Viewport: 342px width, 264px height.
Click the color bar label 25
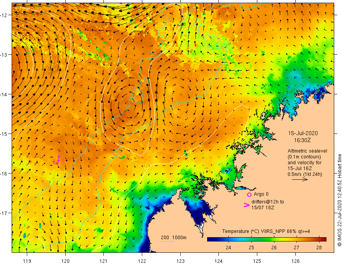coord(251,248)
